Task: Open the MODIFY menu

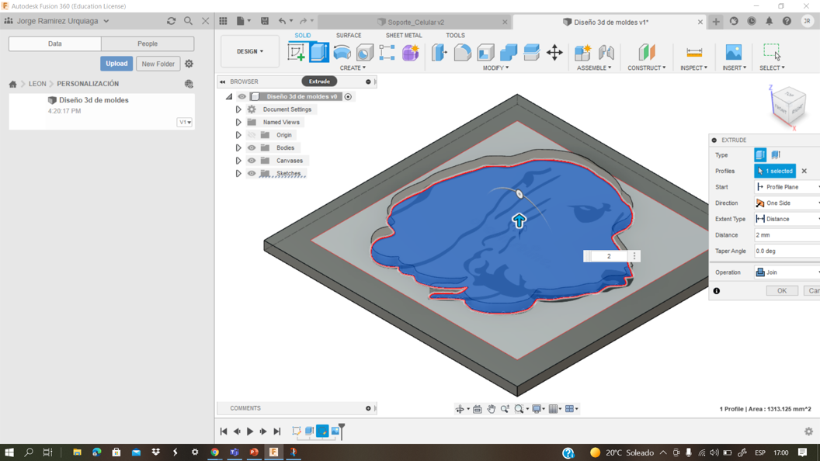Action: pyautogui.click(x=495, y=68)
